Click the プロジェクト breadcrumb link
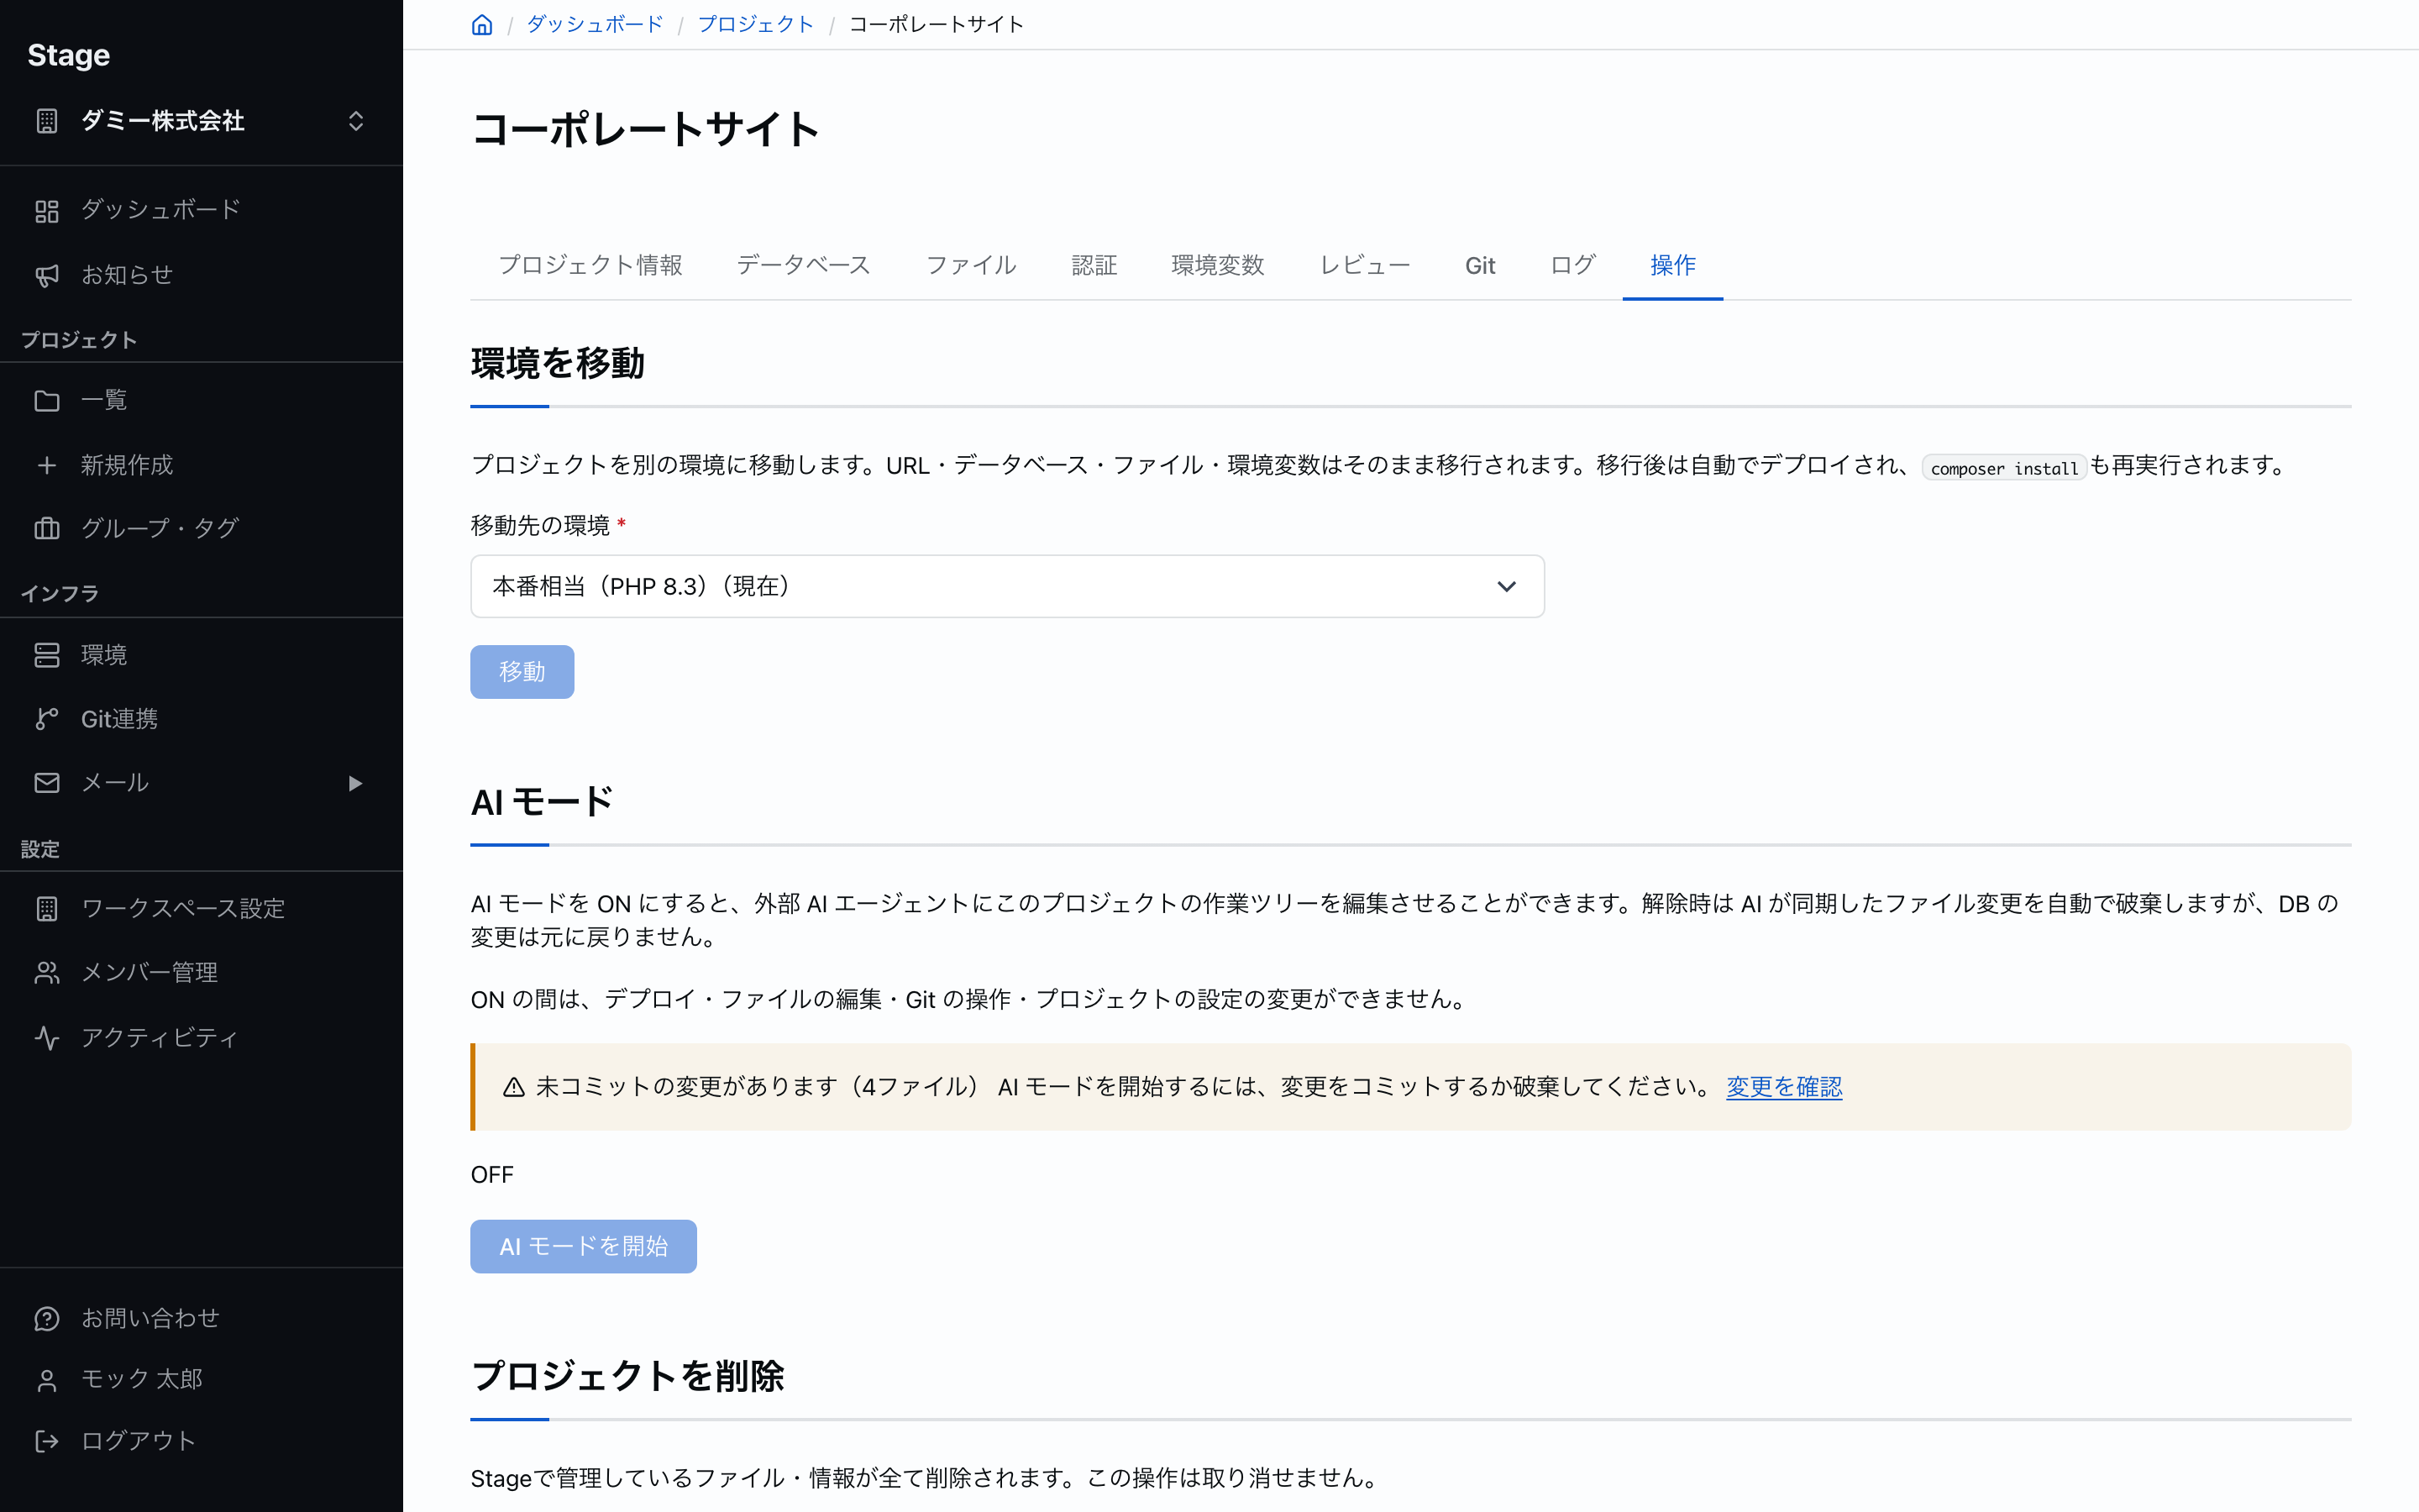 [756, 25]
